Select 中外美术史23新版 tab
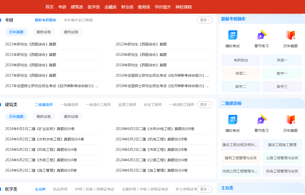 point(79,20)
